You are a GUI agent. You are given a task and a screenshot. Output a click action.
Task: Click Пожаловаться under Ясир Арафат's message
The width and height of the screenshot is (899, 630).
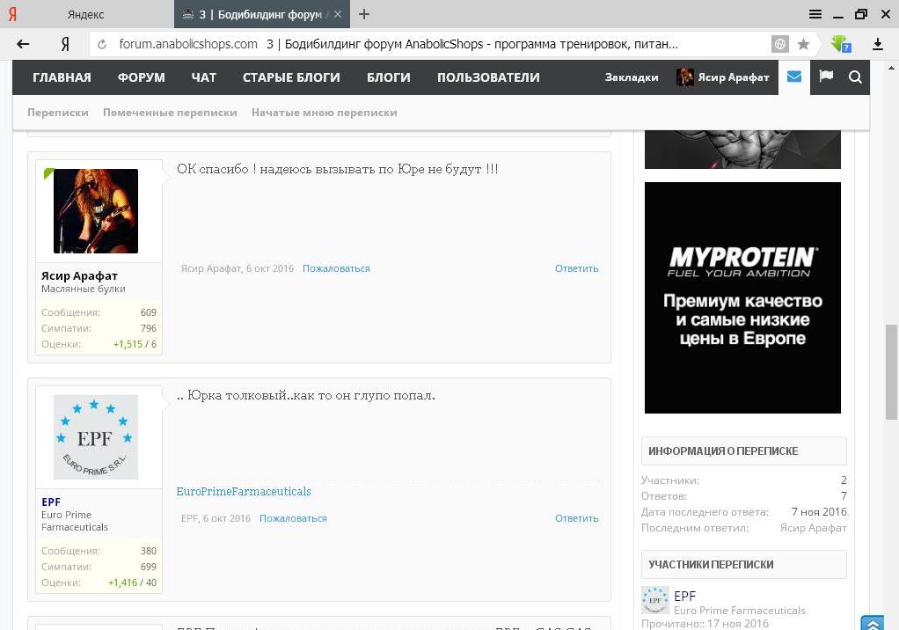(x=336, y=268)
